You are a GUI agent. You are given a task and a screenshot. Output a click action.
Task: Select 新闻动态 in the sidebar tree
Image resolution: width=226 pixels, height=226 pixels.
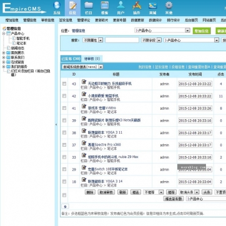[17, 48]
